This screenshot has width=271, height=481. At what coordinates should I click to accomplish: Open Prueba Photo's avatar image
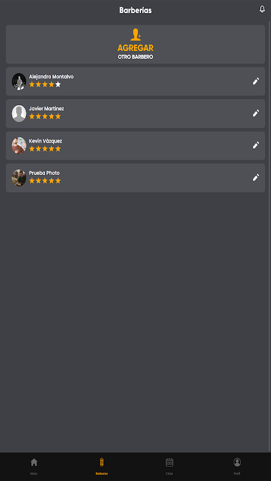(x=19, y=177)
